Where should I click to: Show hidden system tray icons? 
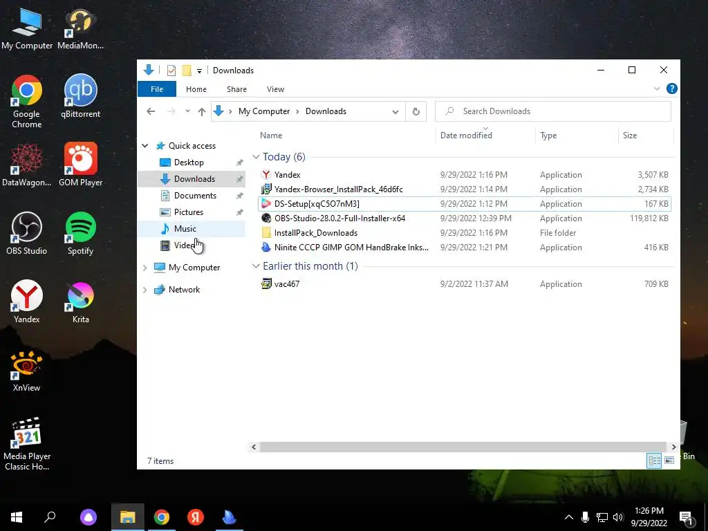[569, 517]
